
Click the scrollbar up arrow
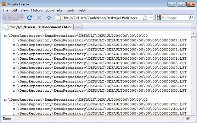click(x=194, y=34)
